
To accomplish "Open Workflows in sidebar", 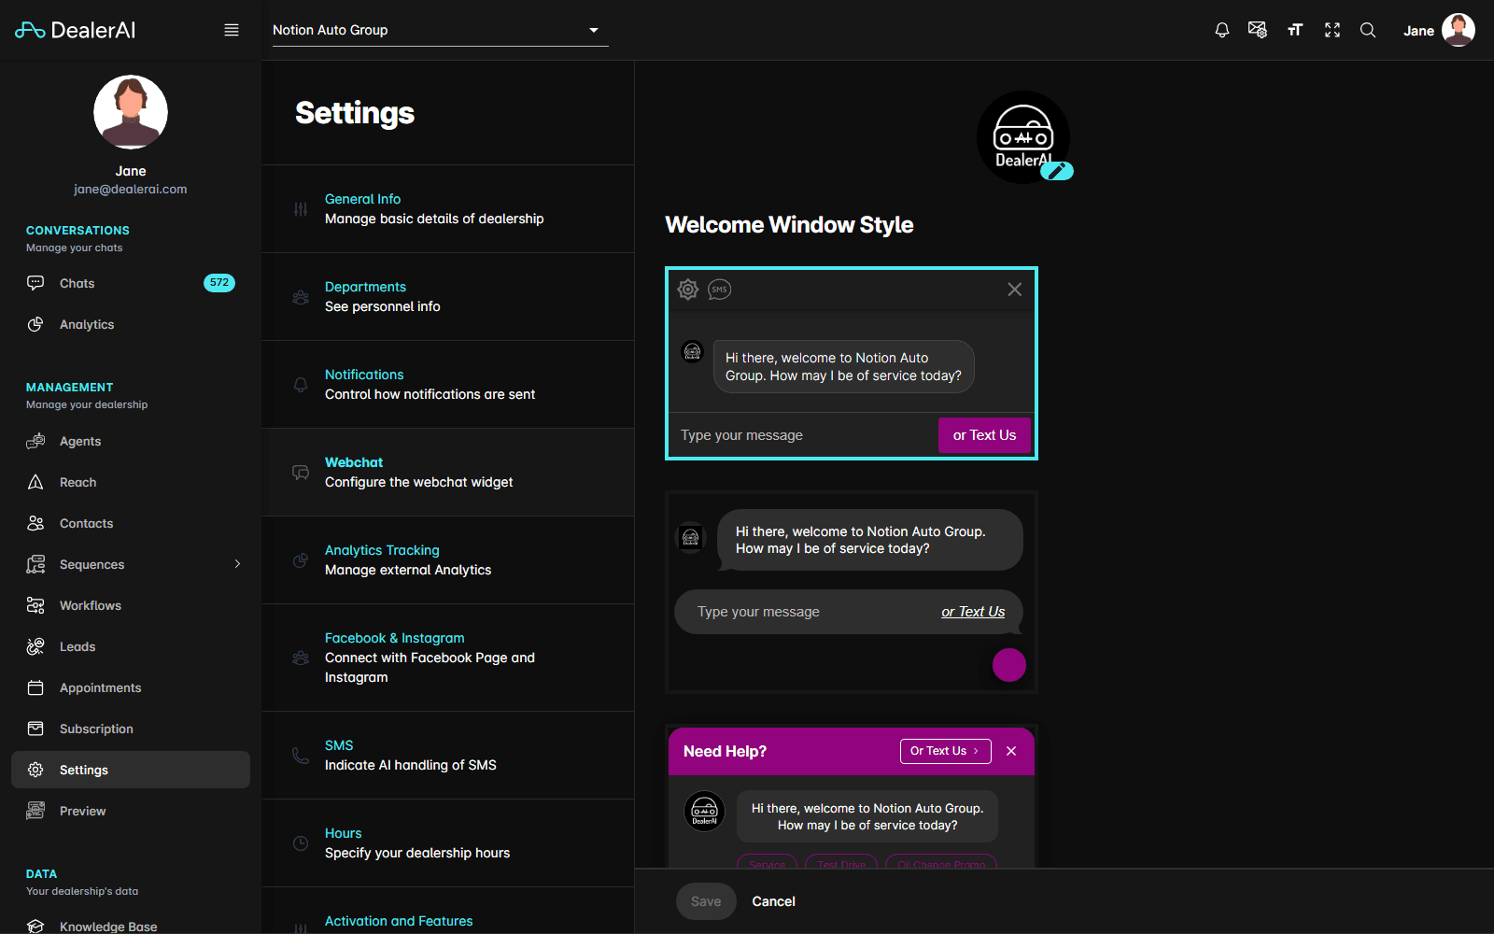I will (x=131, y=605).
